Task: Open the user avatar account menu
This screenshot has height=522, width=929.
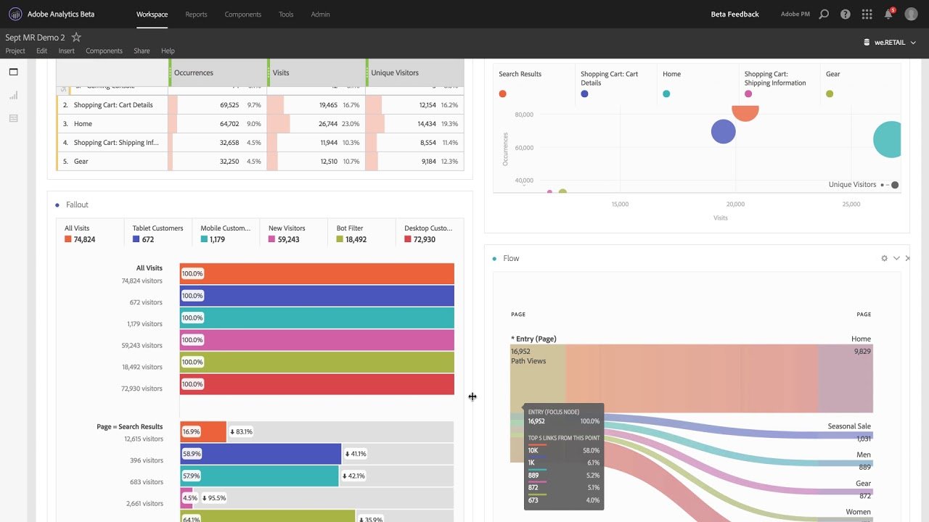Action: point(911,14)
